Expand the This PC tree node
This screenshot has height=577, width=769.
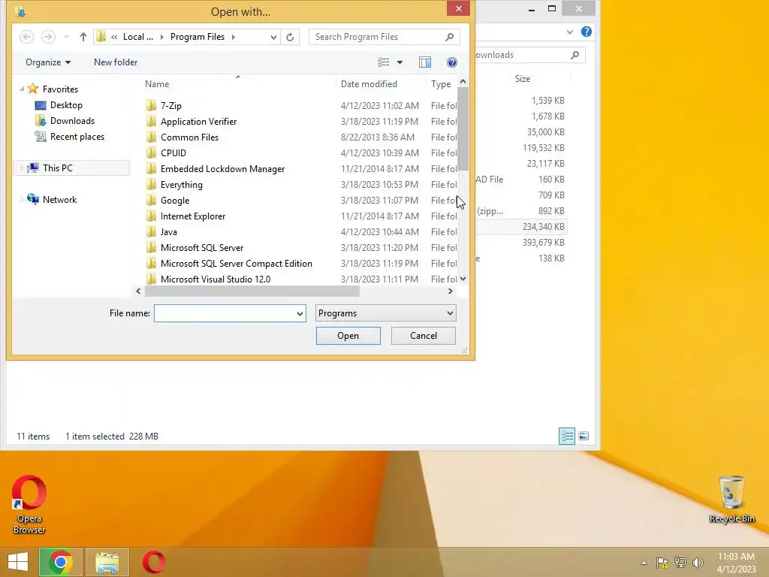pyautogui.click(x=22, y=168)
